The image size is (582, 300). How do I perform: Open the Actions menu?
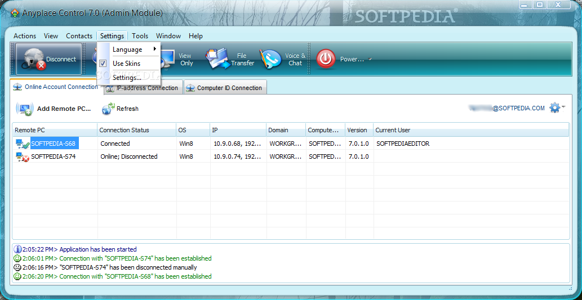[x=25, y=36]
